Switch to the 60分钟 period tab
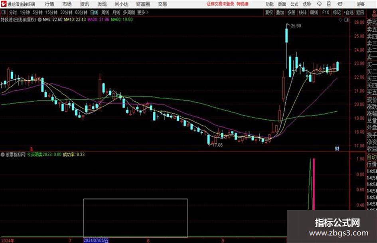377x243 pixels. (81, 12)
